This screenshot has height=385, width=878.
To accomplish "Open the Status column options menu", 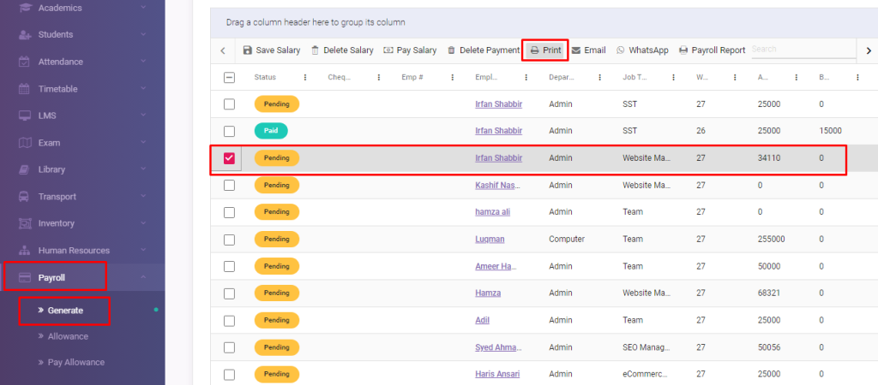I will 305,78.
